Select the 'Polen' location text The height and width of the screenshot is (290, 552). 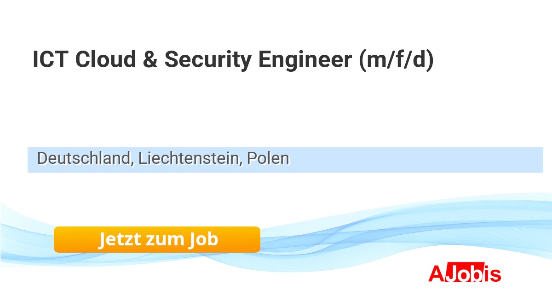click(x=268, y=158)
